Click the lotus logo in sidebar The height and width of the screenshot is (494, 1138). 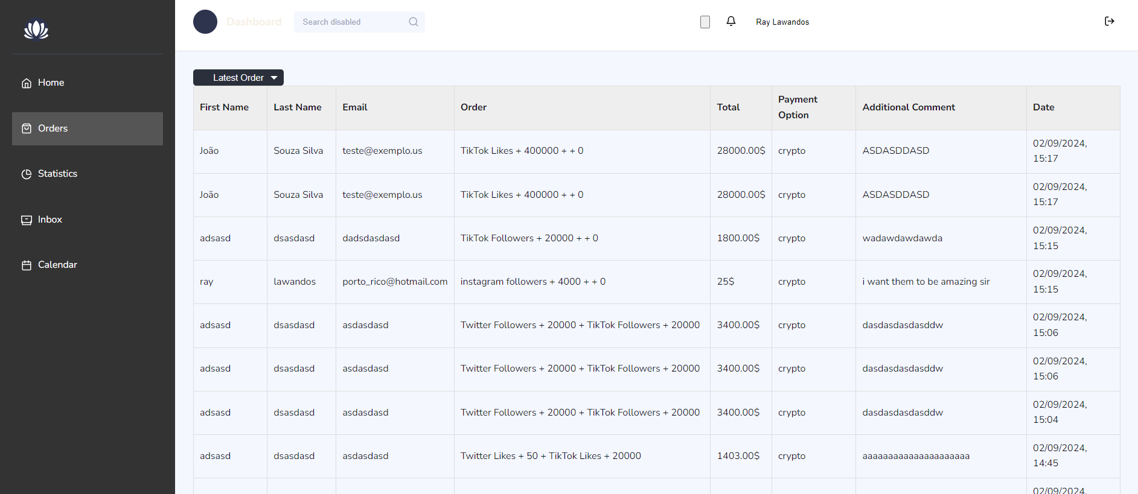tap(36, 29)
